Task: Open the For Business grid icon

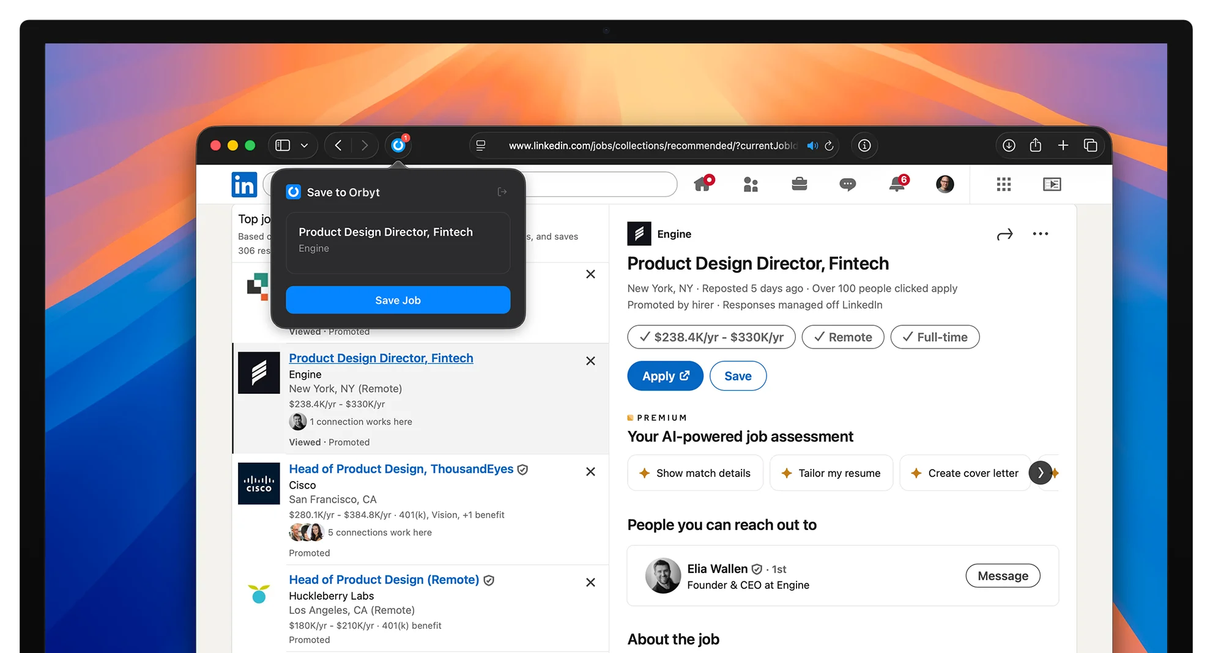Action: pos(1003,184)
